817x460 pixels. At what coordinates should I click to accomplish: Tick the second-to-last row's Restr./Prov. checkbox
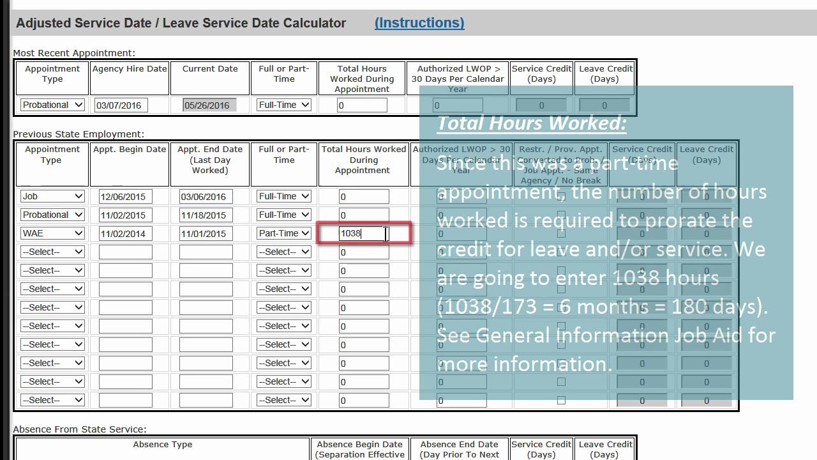tap(561, 382)
